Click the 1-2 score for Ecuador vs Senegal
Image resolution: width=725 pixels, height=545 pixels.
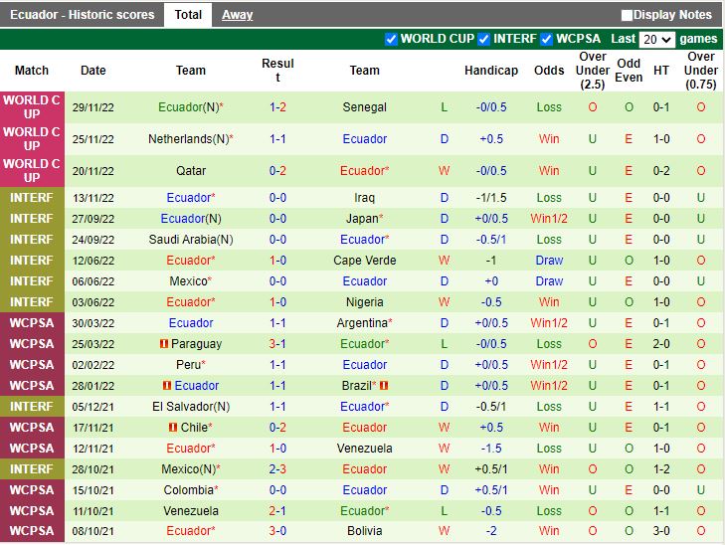click(277, 107)
